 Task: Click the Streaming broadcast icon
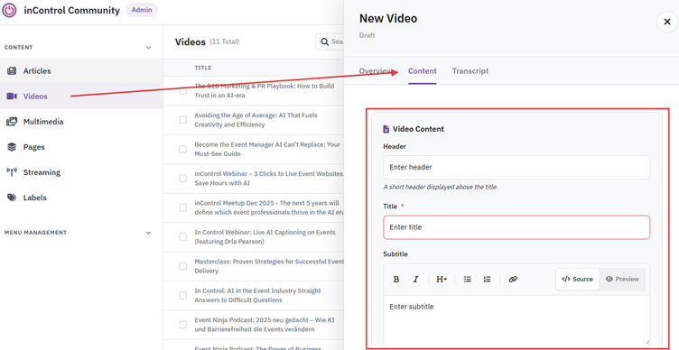pos(12,172)
